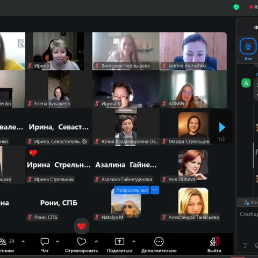Select Юлия Владимировна's video tile
This screenshot has width=258, height=258.
126,127
